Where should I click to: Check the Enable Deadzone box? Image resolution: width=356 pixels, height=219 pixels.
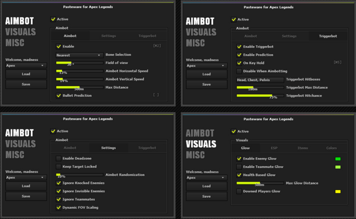(x=59, y=158)
